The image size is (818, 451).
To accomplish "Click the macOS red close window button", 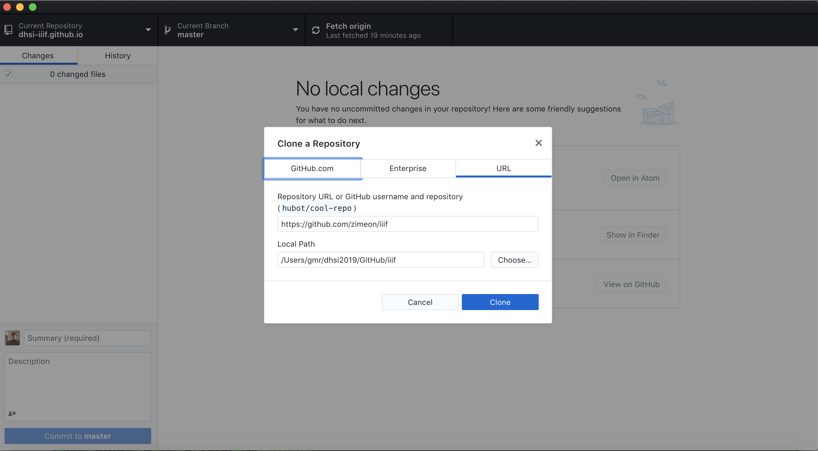I will tap(7, 7).
